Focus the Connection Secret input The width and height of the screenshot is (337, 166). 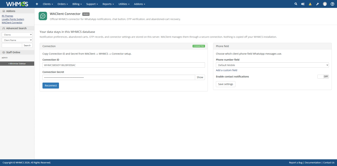tap(119, 77)
